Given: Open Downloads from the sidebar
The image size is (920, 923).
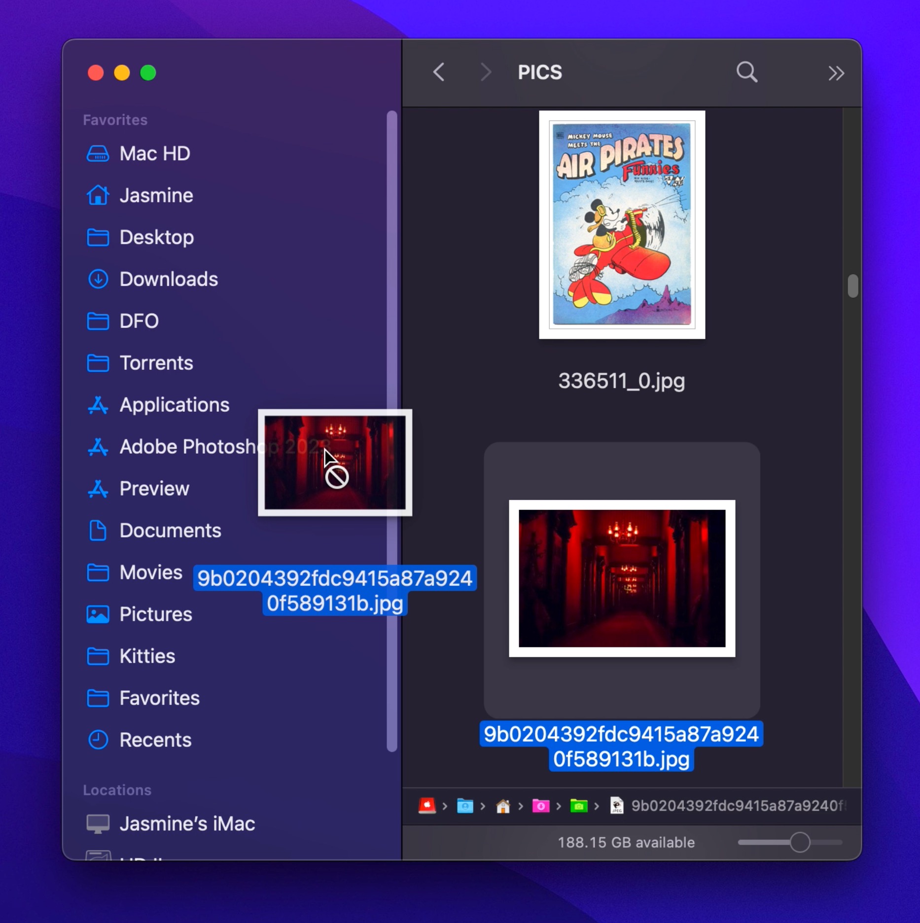Looking at the screenshot, I should 152,279.
